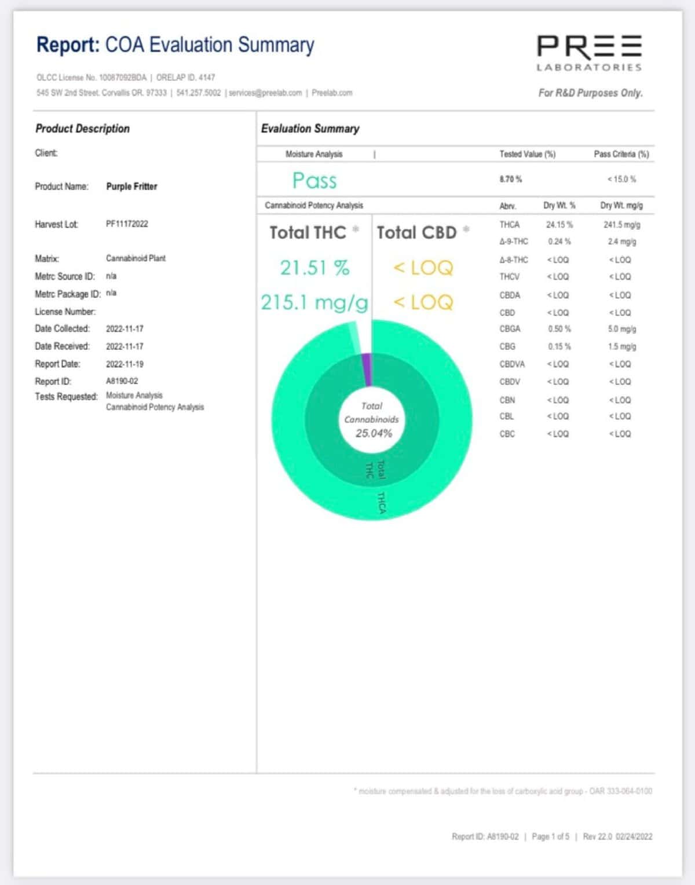The image size is (695, 885).
Task: Click the Evaluation Summary heading
Action: pyautogui.click(x=310, y=129)
